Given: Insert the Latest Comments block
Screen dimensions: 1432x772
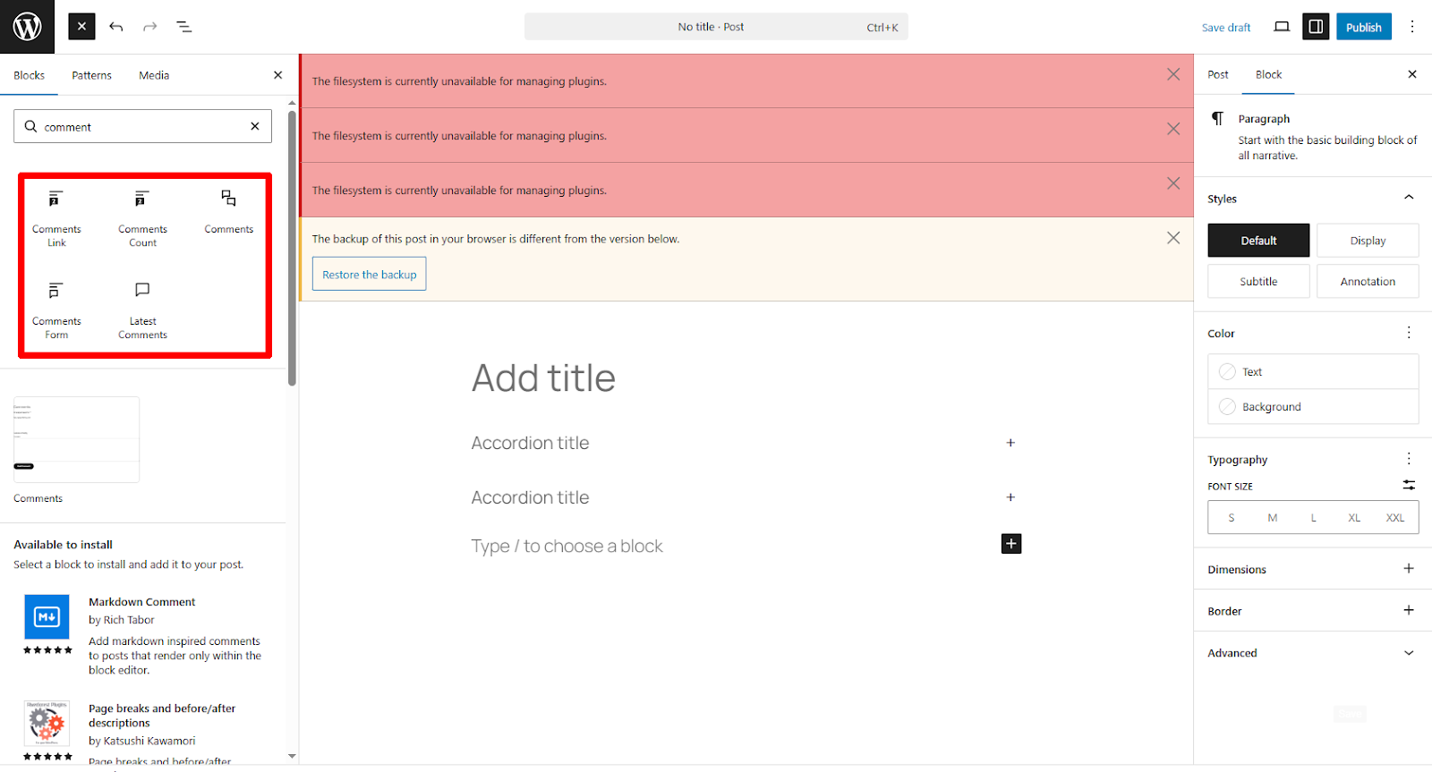Looking at the screenshot, I should pyautogui.click(x=142, y=310).
